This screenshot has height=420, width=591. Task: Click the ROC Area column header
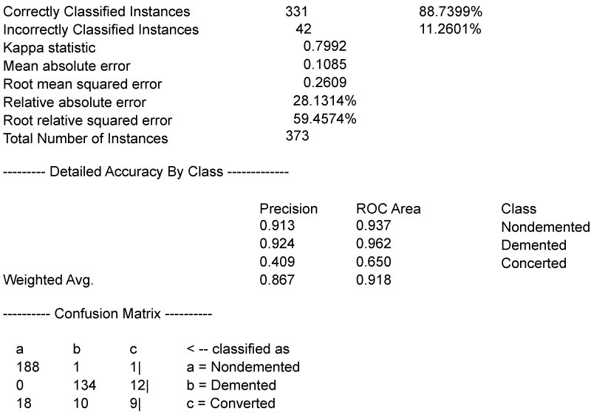[x=388, y=209]
